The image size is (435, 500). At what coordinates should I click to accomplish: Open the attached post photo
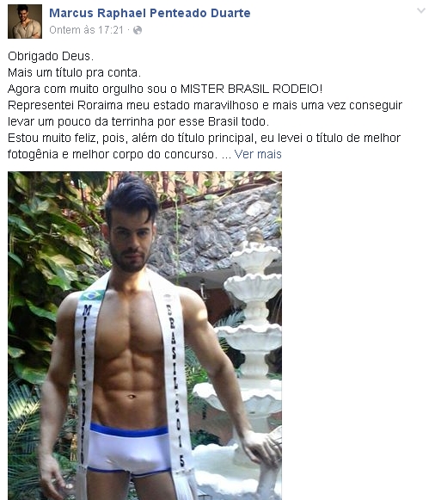pyautogui.click(x=145, y=336)
